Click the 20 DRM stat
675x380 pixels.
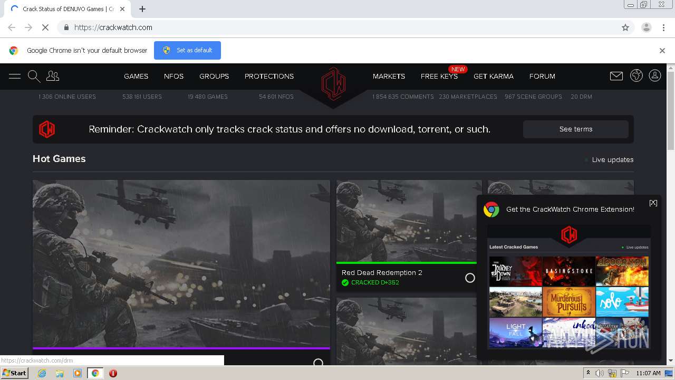(x=581, y=97)
